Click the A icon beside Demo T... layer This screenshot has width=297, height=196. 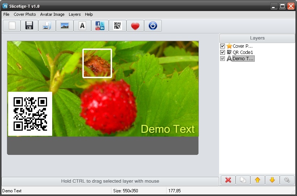pos(229,58)
